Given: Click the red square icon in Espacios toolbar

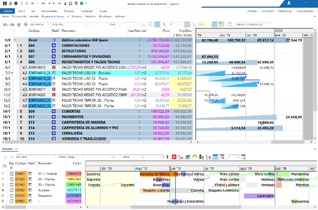Looking at the screenshot, I should click(174, 157).
